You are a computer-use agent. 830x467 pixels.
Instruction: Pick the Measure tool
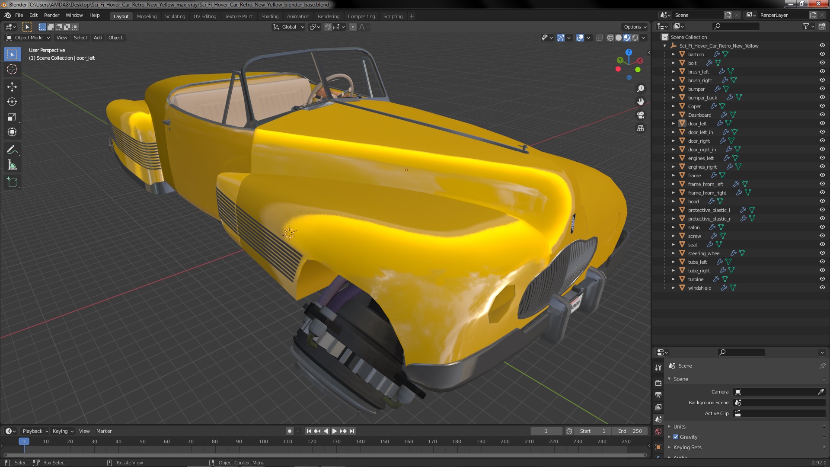coord(12,165)
